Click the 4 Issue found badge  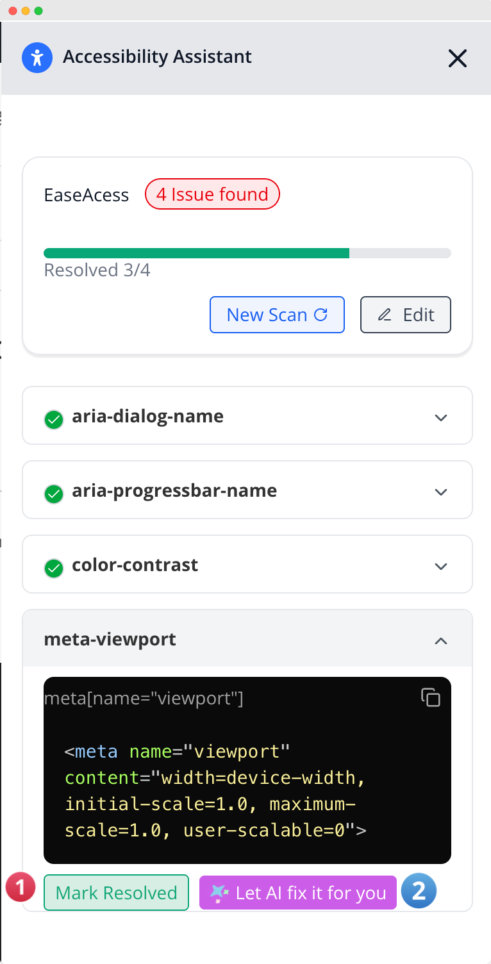pyautogui.click(x=212, y=195)
